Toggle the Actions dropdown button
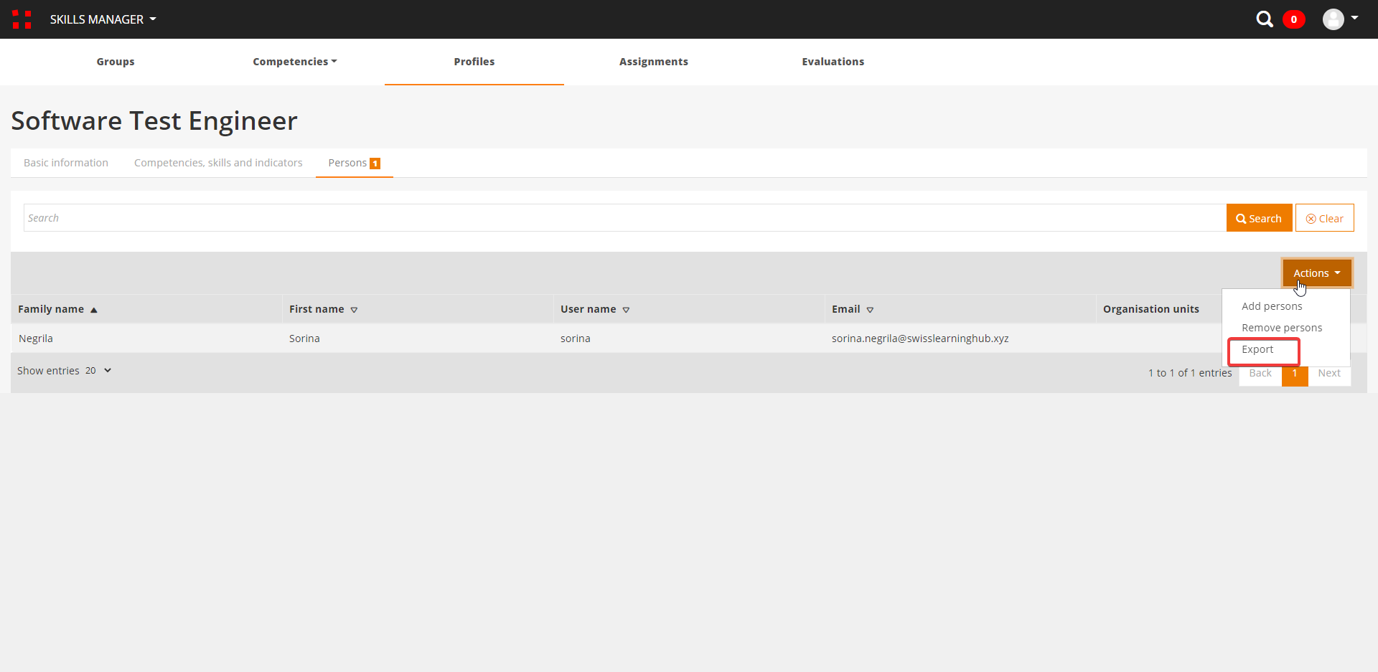 (x=1316, y=273)
